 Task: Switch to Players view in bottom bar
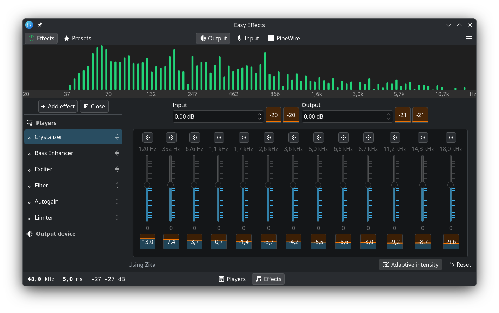pyautogui.click(x=232, y=279)
